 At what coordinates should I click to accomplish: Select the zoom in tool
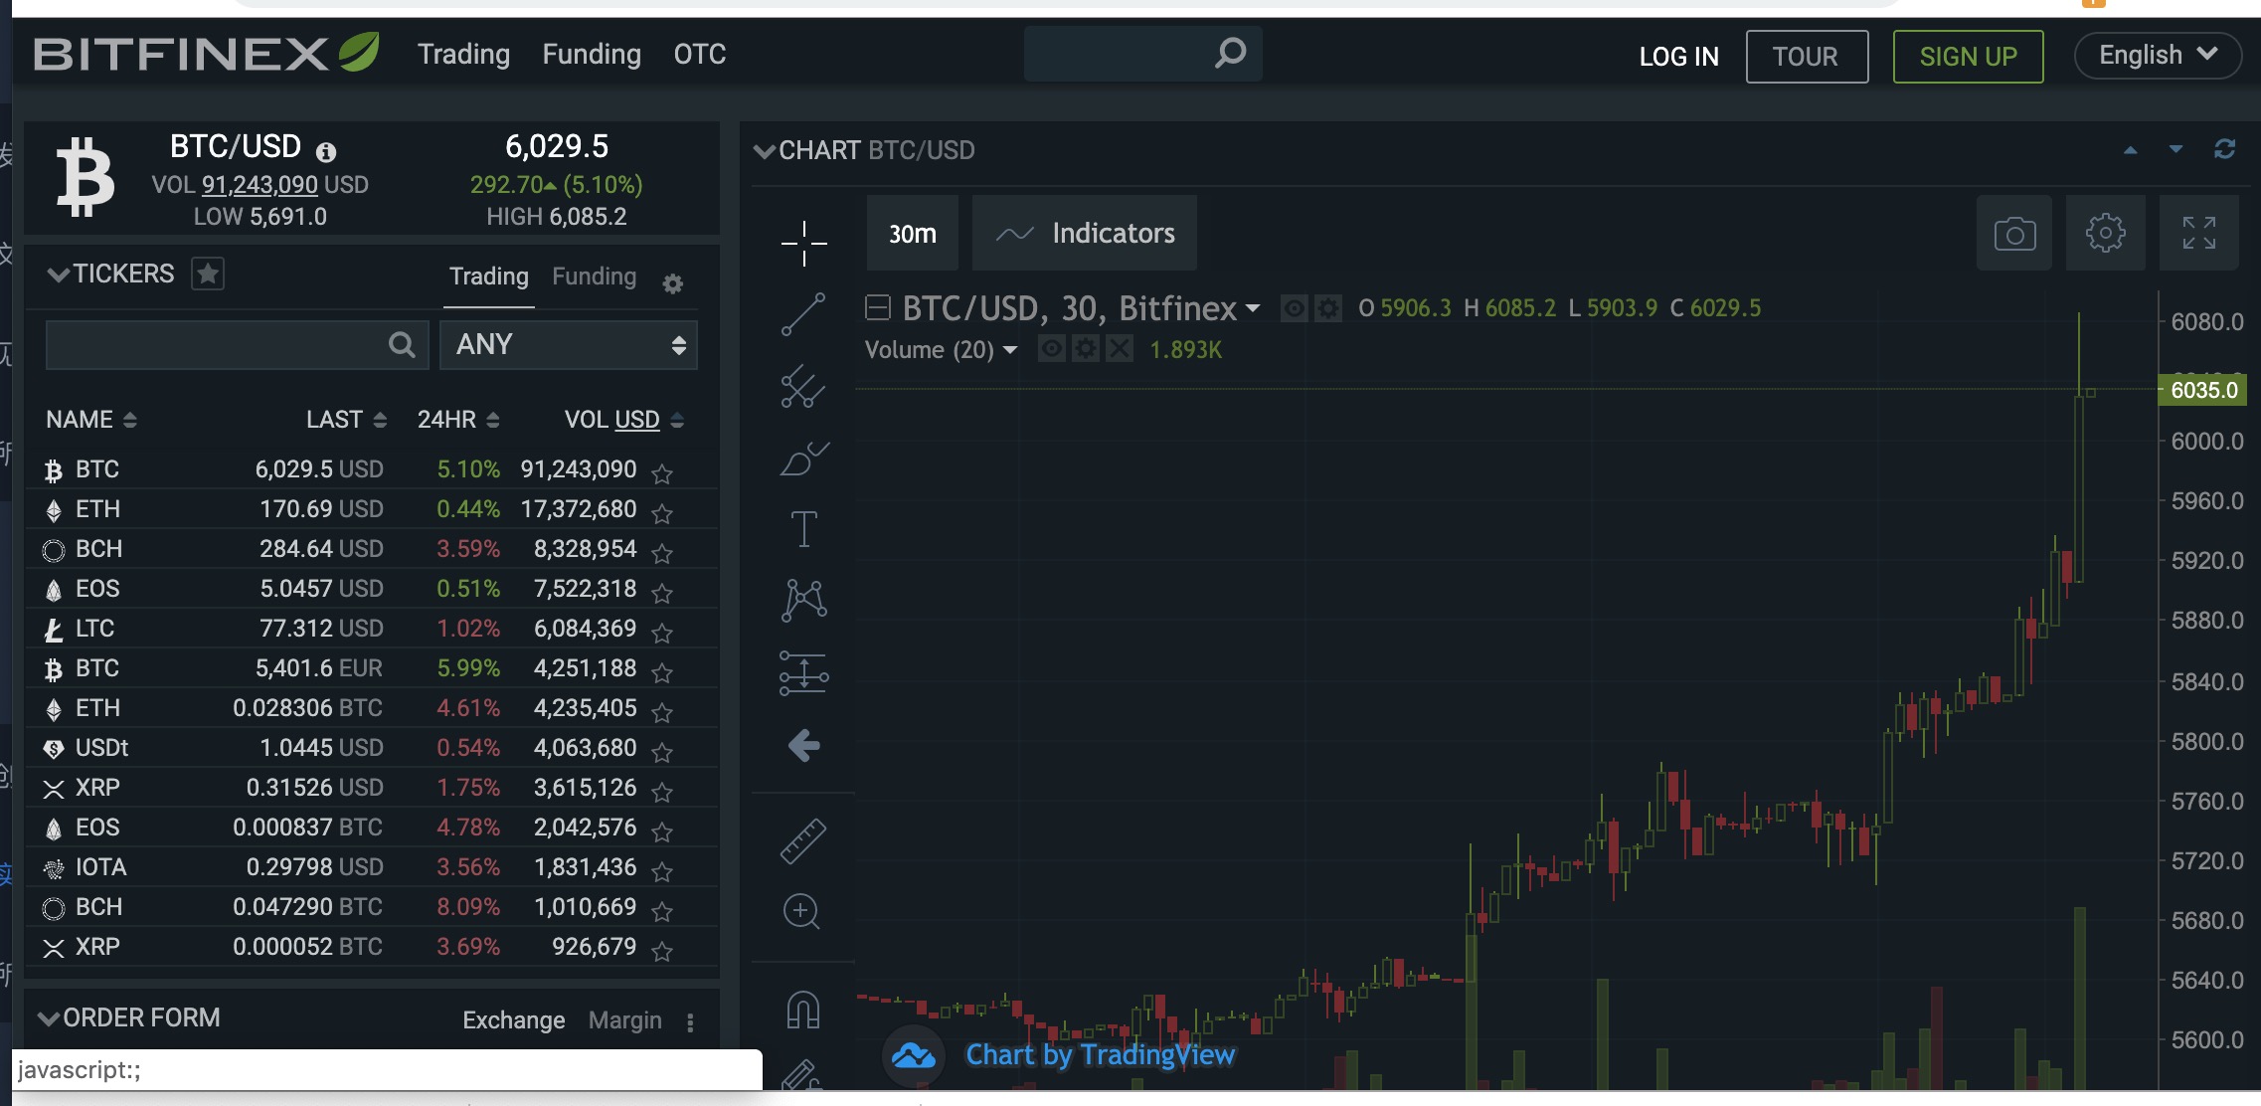801,911
